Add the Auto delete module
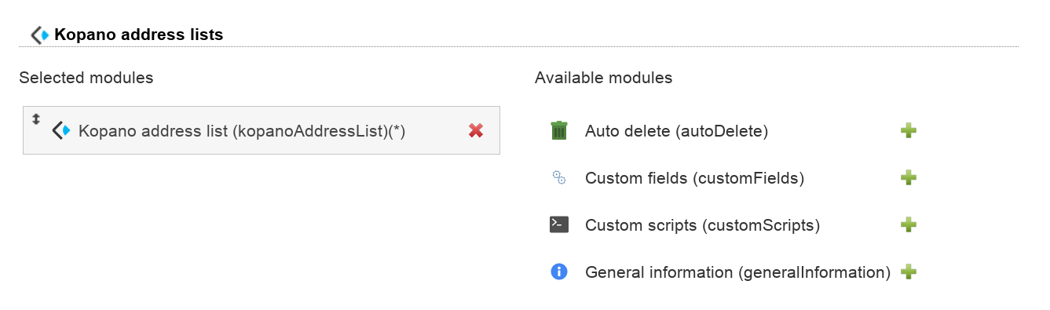This screenshot has height=310, width=1050. [x=909, y=130]
